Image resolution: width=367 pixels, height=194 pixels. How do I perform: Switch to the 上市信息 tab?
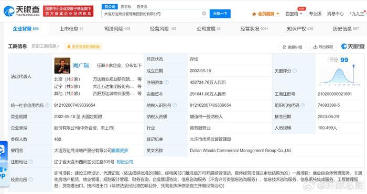71,29
